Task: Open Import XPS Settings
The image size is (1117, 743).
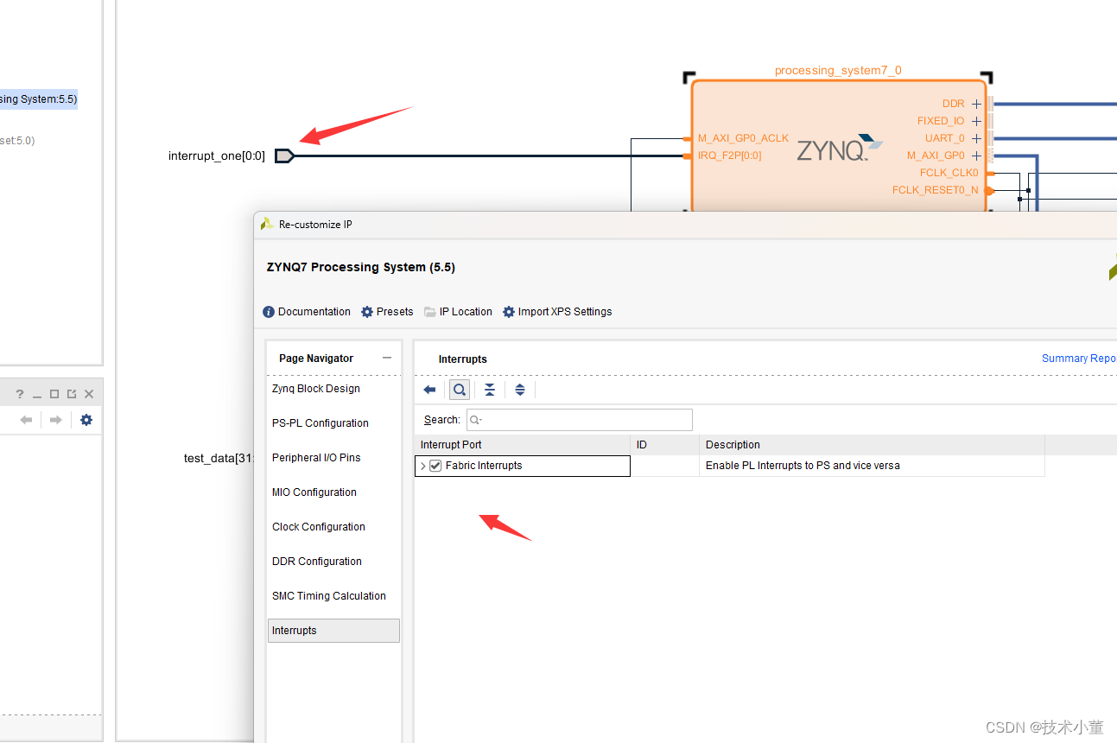Action: point(557,312)
